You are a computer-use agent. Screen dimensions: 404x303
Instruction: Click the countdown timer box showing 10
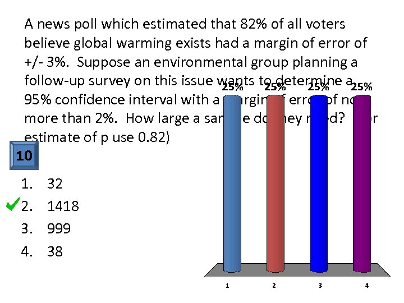tap(24, 155)
